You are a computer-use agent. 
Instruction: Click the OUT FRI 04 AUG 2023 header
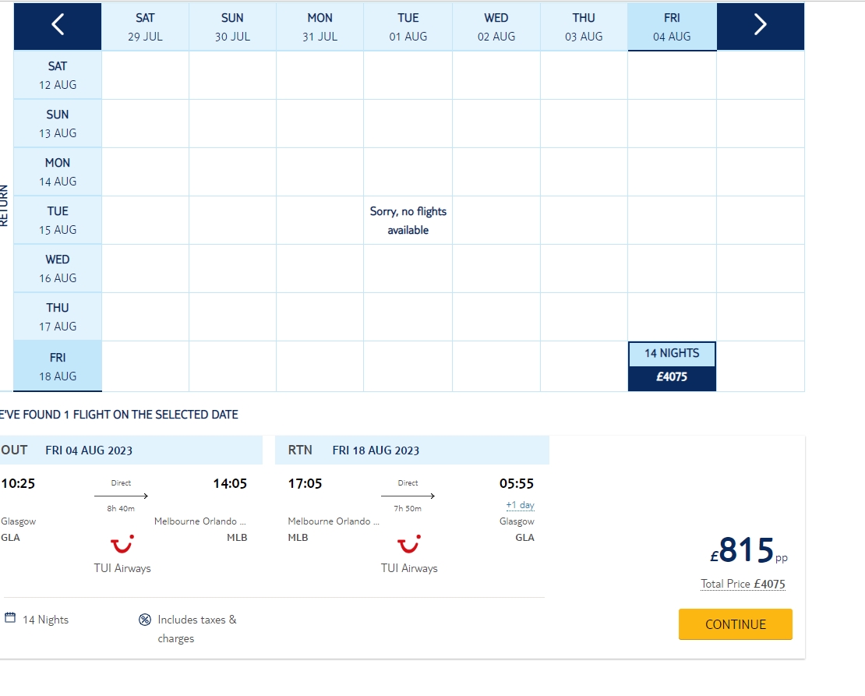tap(130, 450)
